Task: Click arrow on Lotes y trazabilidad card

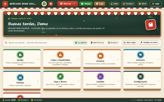Action: click(78, 59)
